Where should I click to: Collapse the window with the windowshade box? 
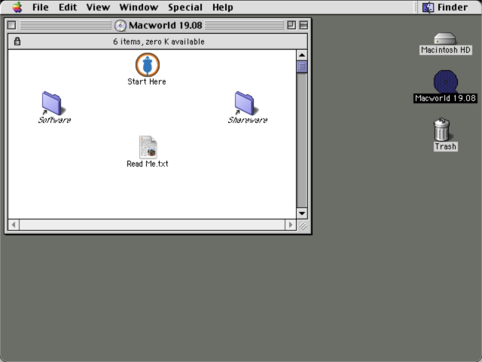pyautogui.click(x=304, y=25)
